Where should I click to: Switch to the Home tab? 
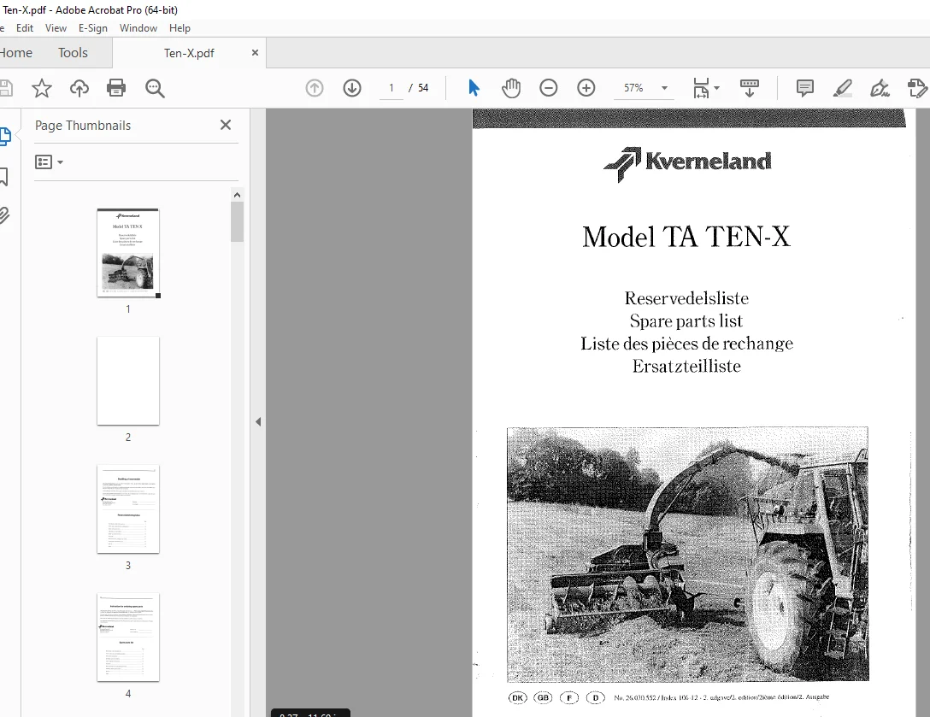point(16,53)
